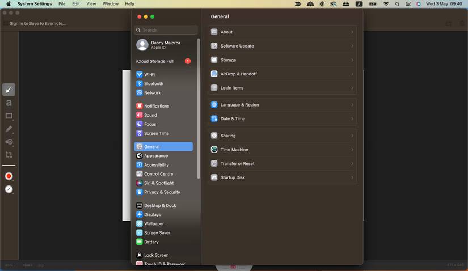Open Privacy & Security settings
468x271 pixels.
163,192
